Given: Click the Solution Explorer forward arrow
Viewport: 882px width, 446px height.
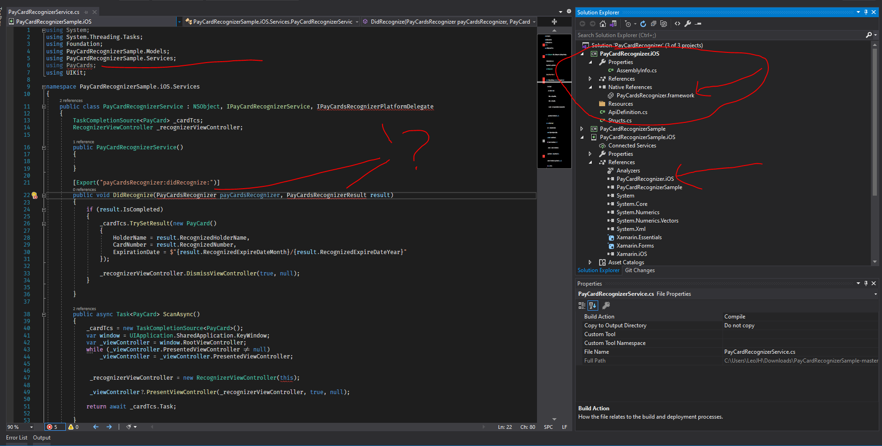Looking at the screenshot, I should click(593, 24).
